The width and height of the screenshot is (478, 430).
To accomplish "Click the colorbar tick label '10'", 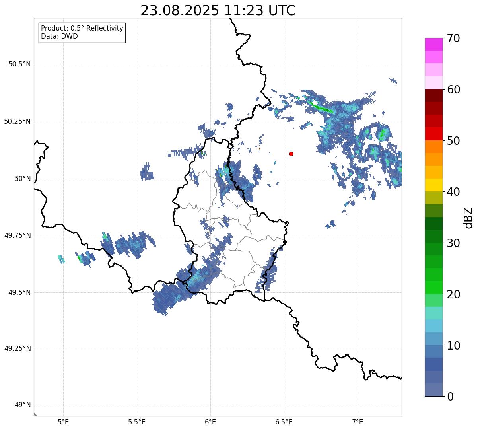I will [x=454, y=345].
